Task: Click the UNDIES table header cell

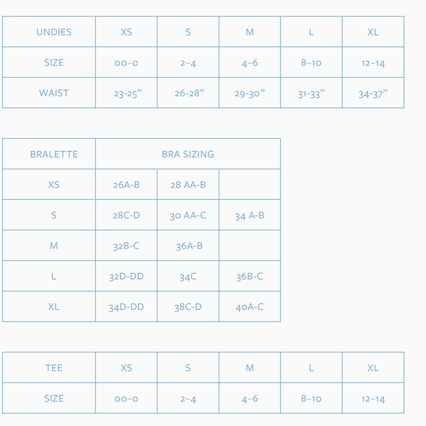Action: [x=54, y=32]
